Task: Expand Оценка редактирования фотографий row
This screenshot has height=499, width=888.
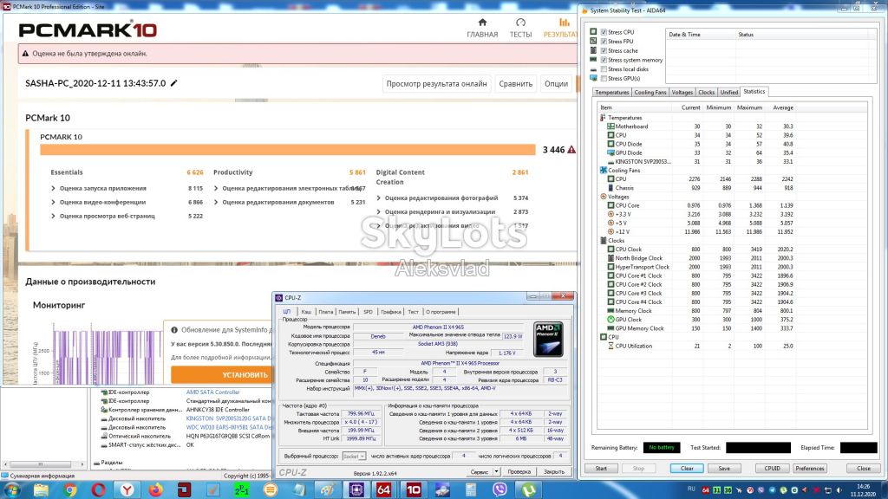Action: click(378, 198)
